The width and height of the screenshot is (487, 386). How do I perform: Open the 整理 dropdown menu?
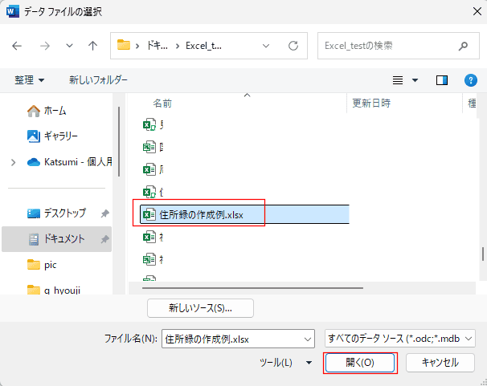[x=30, y=80]
